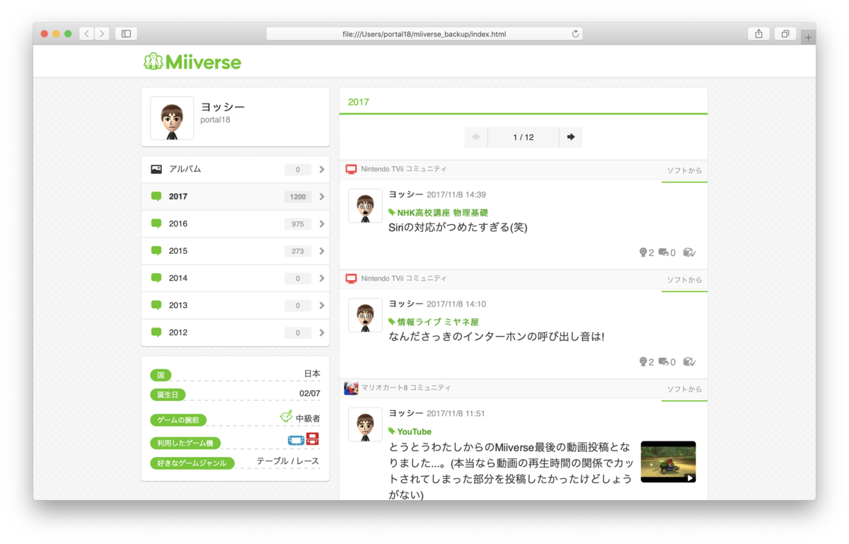Open the profile Mii avatar of ヨッシー

172,118
